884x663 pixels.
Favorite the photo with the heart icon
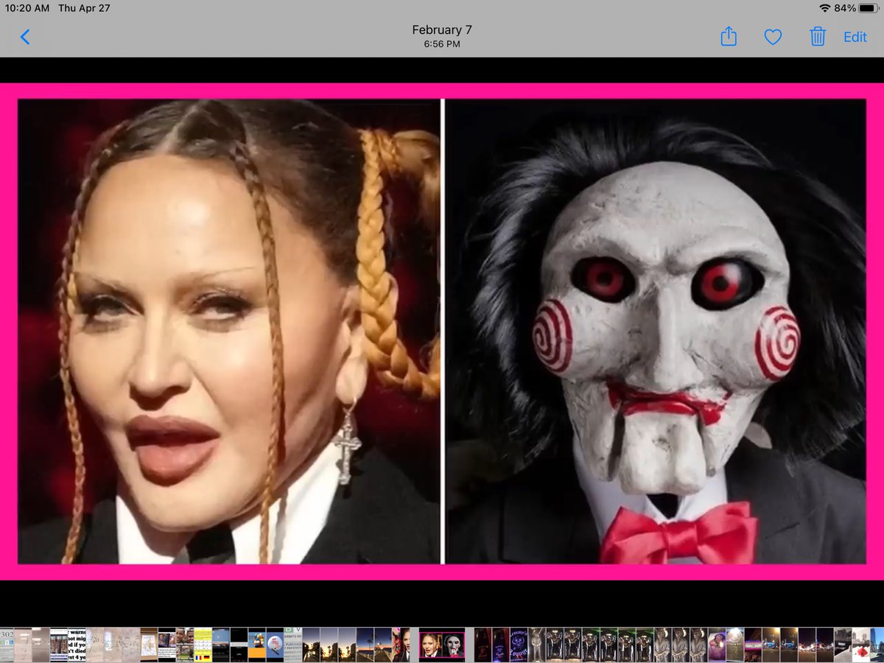773,37
